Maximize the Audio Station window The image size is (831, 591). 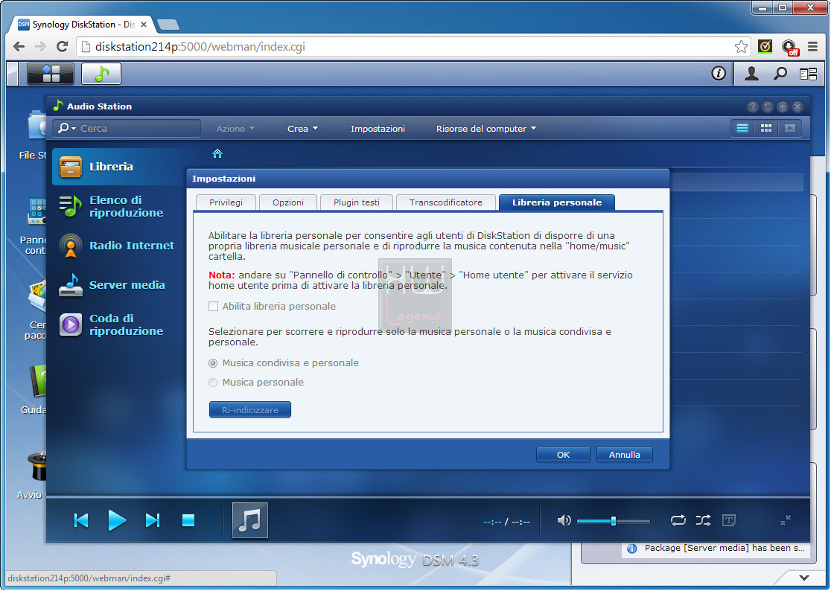point(783,106)
